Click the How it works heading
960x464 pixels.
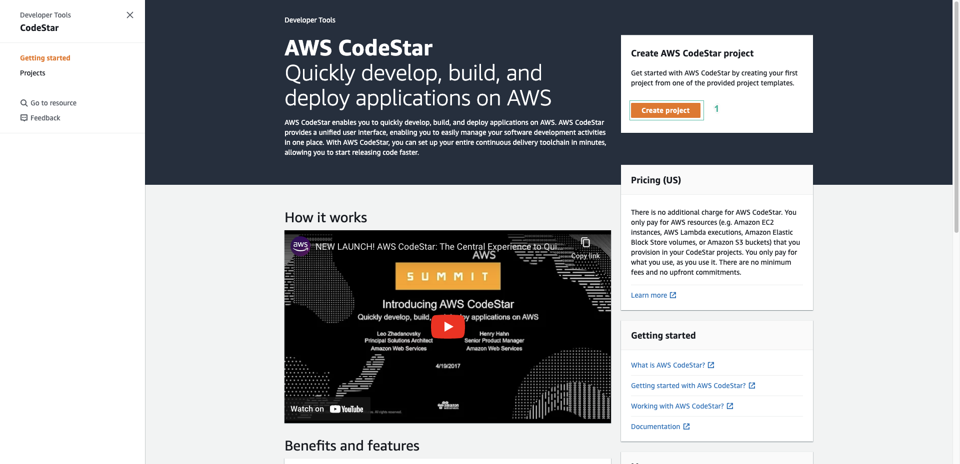click(x=325, y=217)
